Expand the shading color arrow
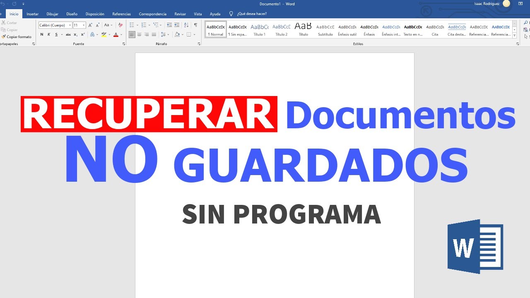The width and height of the screenshot is (530, 298). click(182, 35)
